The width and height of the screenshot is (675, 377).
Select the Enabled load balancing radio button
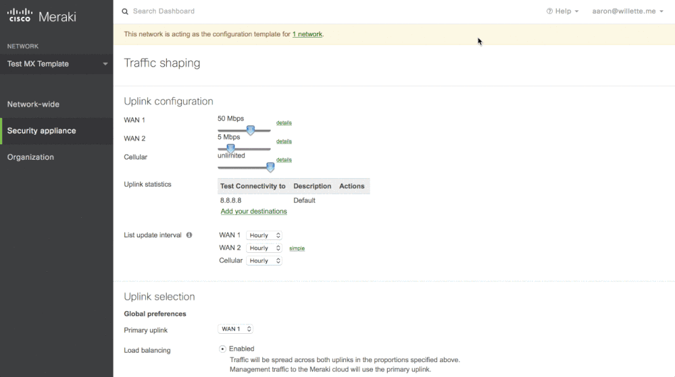tap(223, 349)
